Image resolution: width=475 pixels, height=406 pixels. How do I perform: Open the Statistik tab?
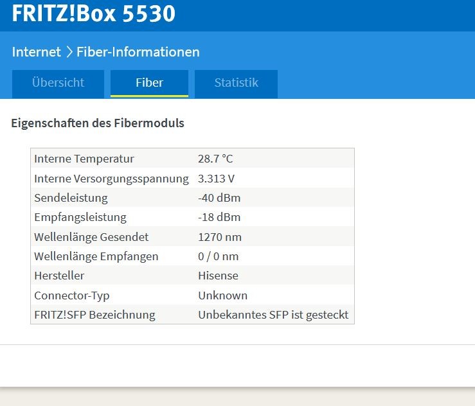coord(236,83)
